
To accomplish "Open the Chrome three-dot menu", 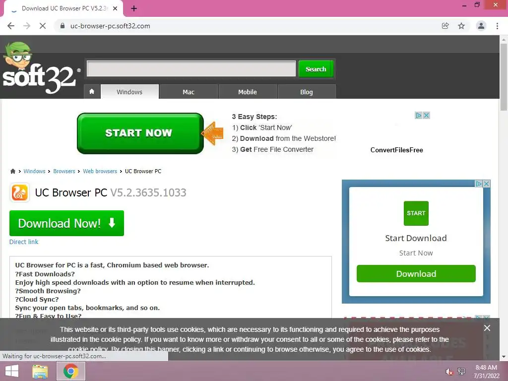I will point(497,26).
